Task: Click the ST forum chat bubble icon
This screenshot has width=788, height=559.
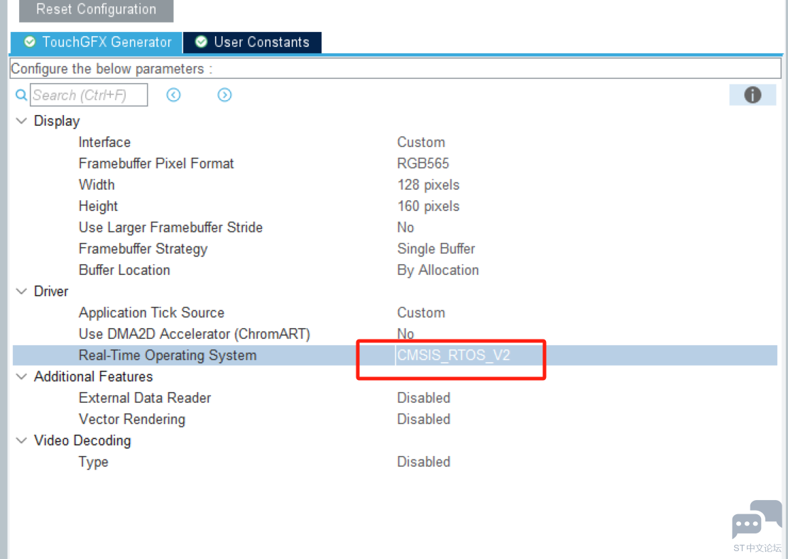Action: tap(756, 520)
